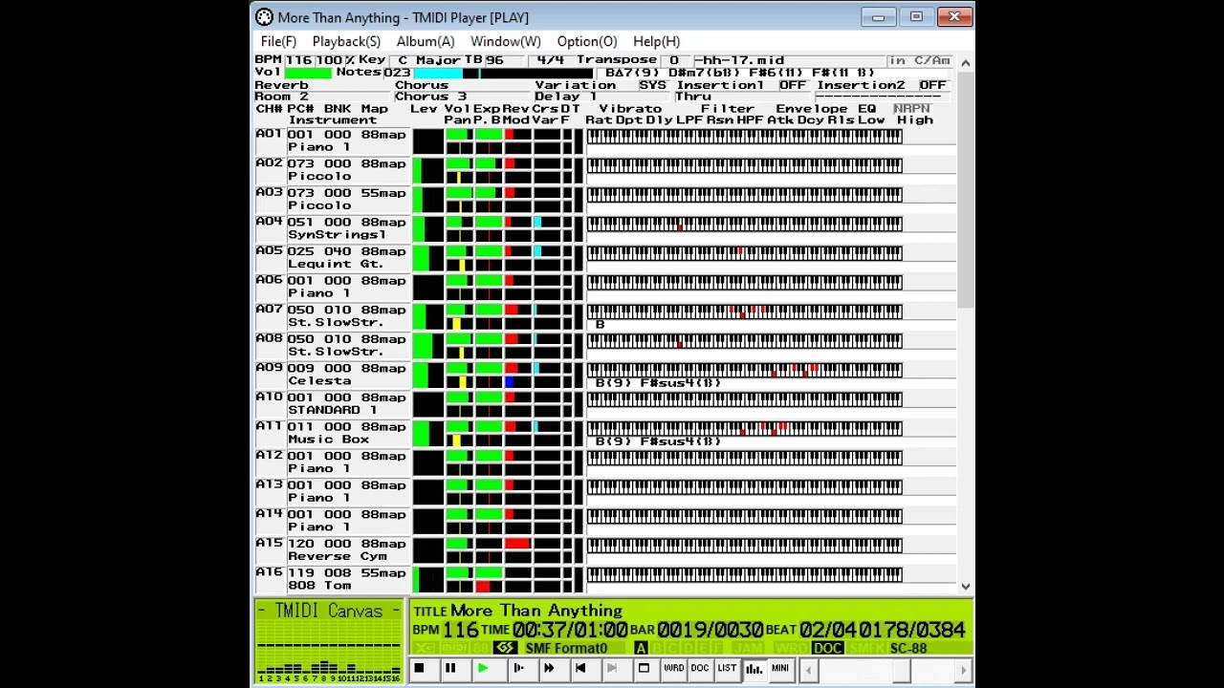Viewport: 1224px width, 688px height.
Task: Open the DOC window button
Action: (x=700, y=669)
